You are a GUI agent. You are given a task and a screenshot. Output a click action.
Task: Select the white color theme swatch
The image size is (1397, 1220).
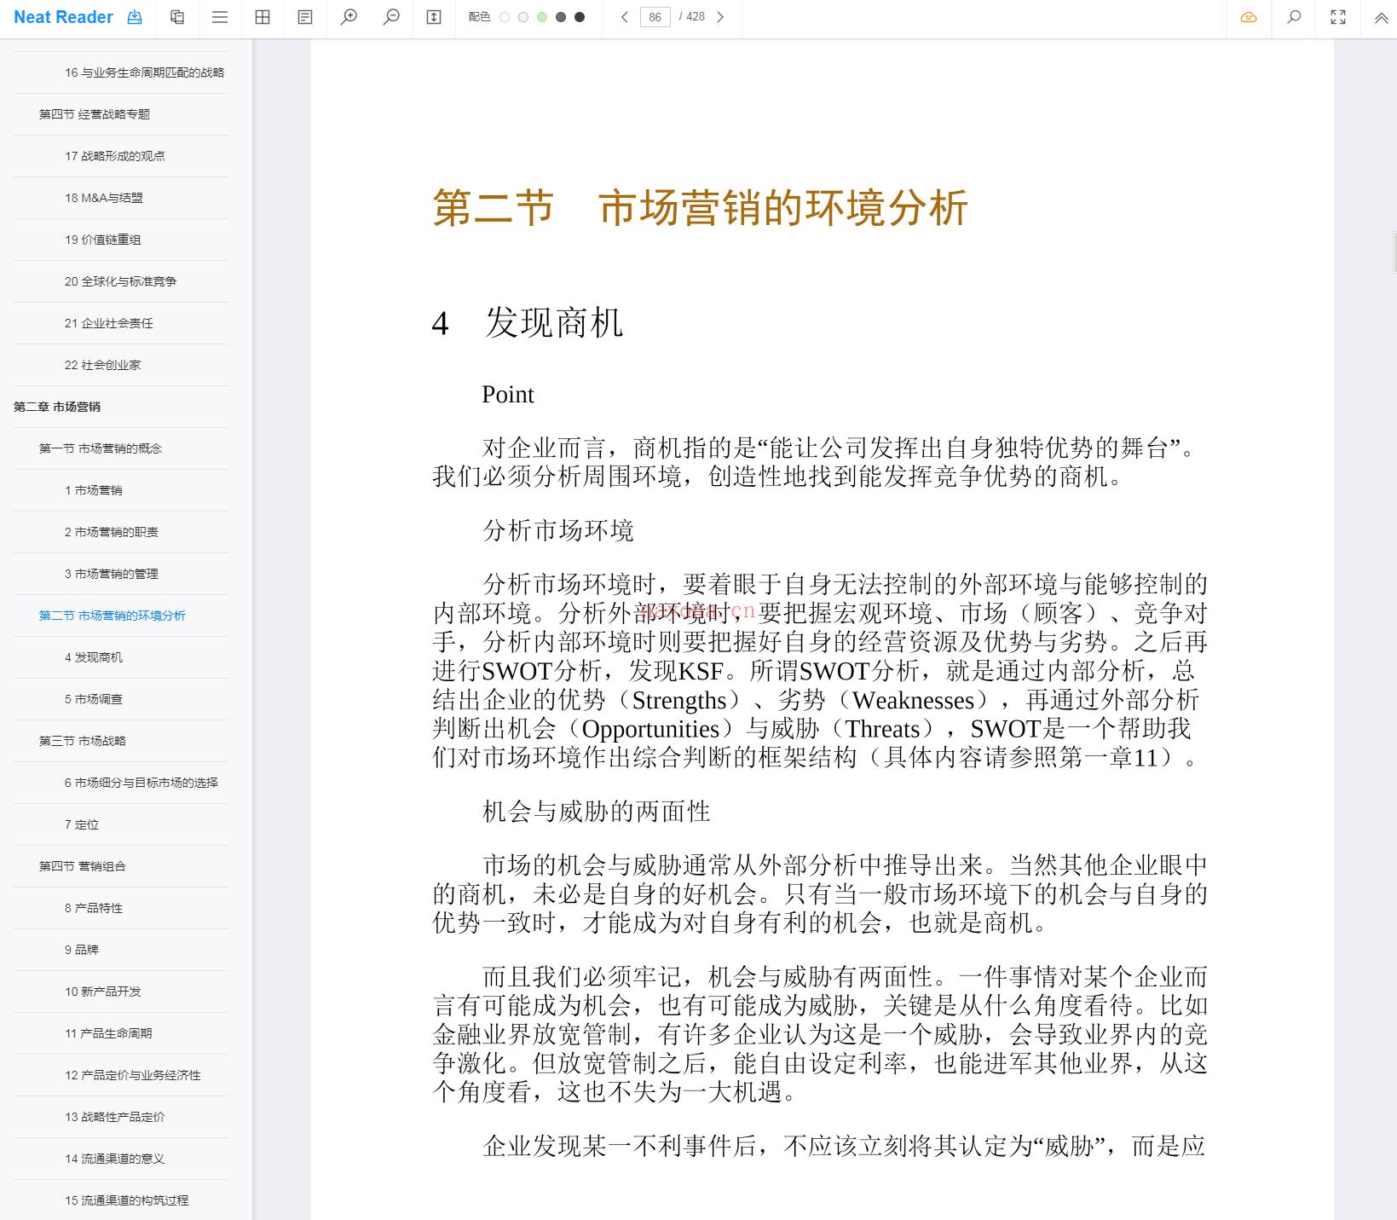[505, 17]
